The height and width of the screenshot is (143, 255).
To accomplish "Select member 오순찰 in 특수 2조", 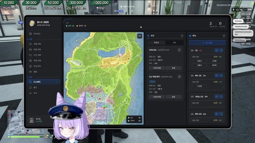I will point(199,86).
